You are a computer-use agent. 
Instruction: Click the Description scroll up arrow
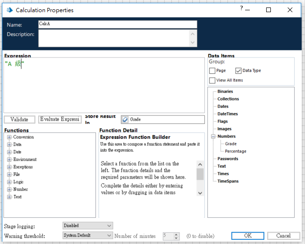[x=193, y=34]
